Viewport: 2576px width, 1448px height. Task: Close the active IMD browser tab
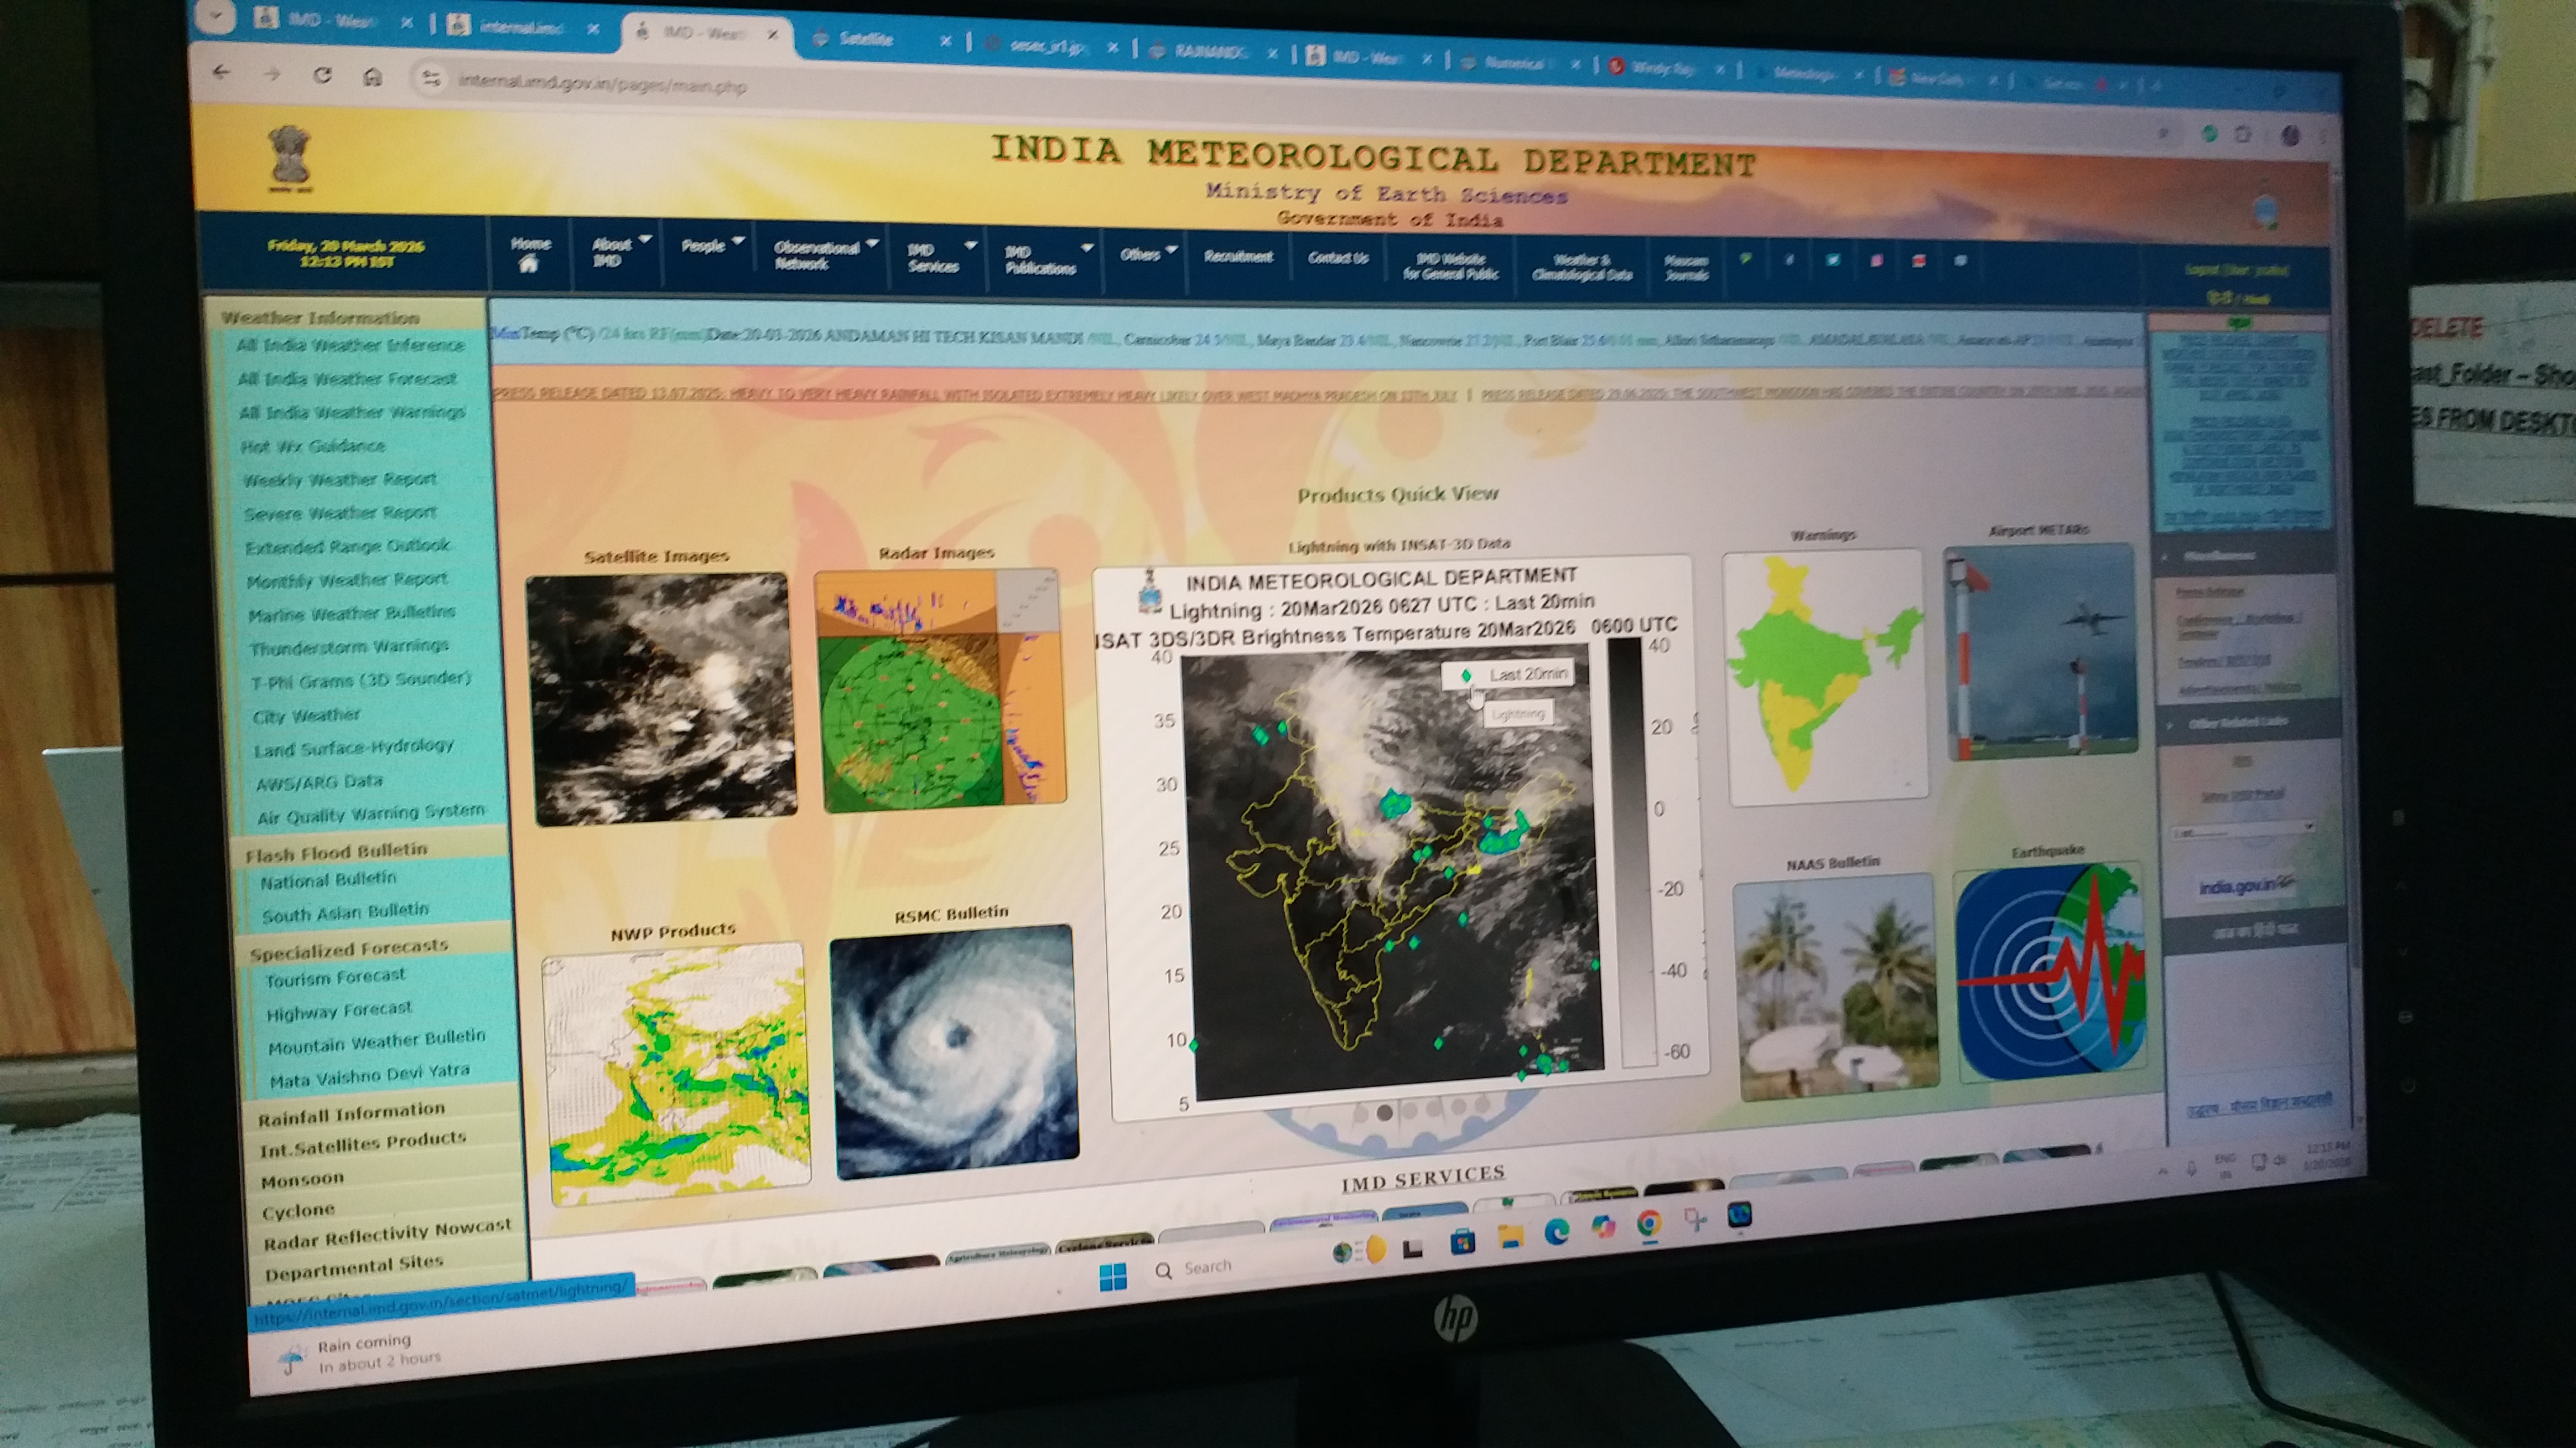772,34
